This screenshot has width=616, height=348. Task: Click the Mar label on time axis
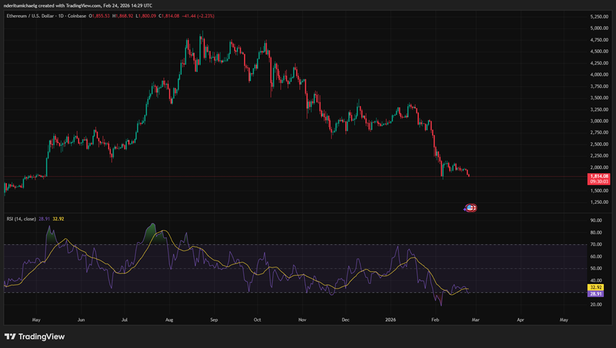coord(475,320)
